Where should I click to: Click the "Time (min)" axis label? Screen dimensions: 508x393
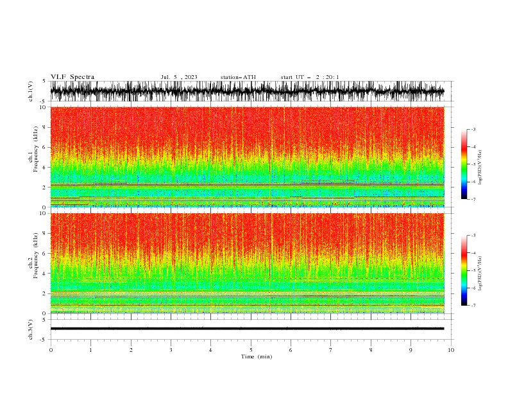pyautogui.click(x=257, y=356)
